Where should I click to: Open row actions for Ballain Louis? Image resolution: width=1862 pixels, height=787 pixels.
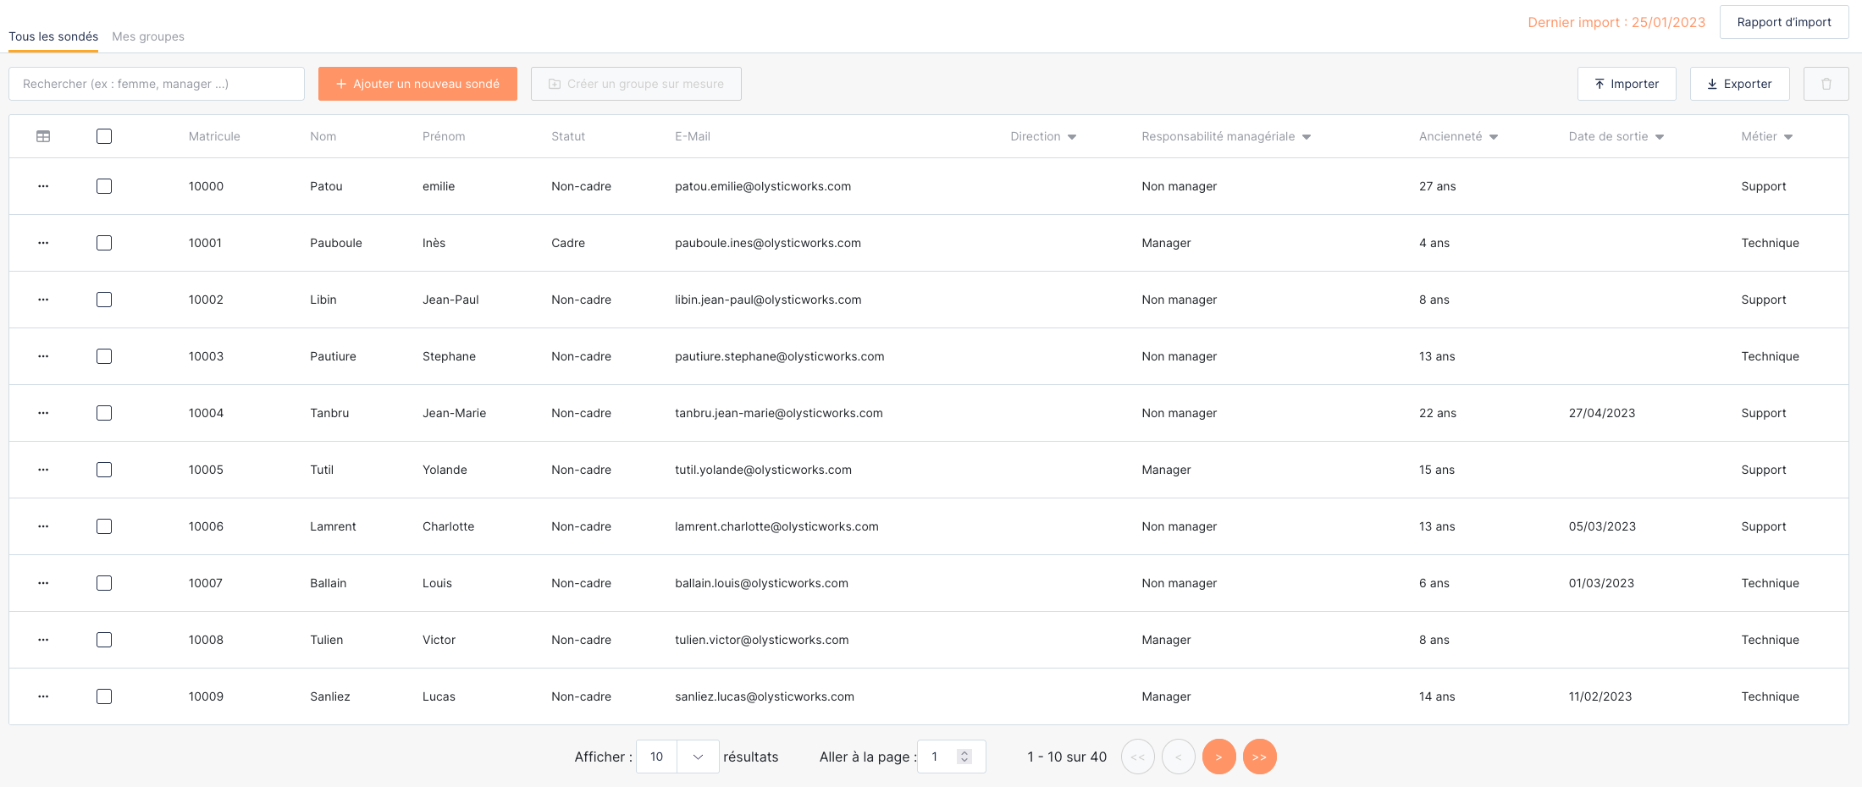43,583
